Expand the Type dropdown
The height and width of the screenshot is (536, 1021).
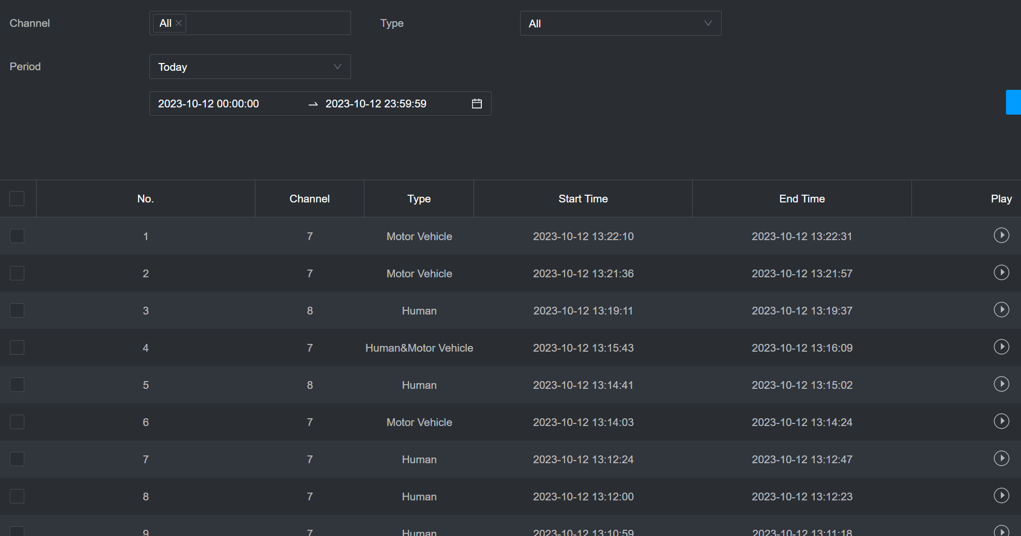tap(620, 24)
